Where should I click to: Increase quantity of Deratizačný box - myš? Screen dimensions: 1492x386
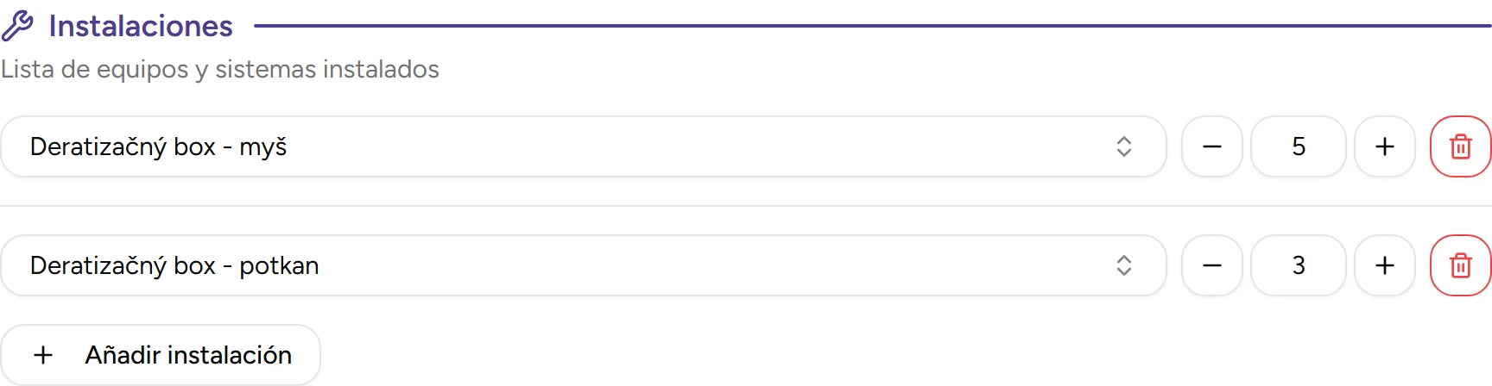tap(1384, 146)
